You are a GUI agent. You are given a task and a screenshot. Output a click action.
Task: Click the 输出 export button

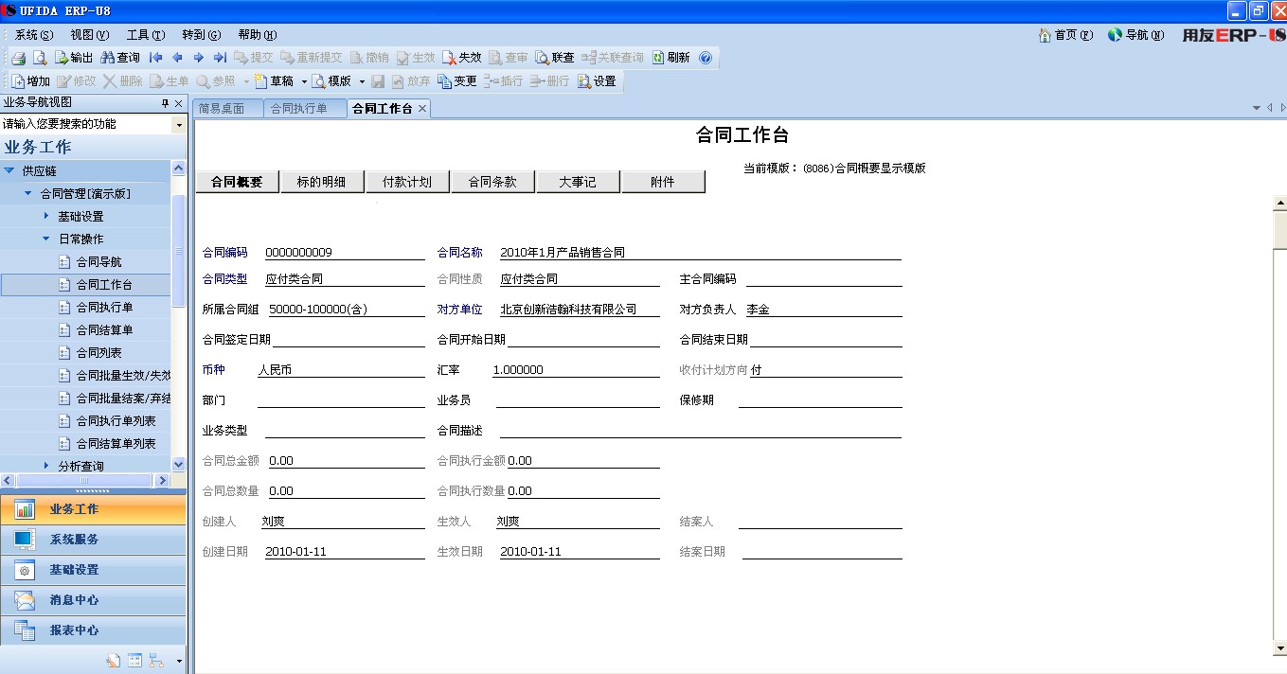click(74, 58)
